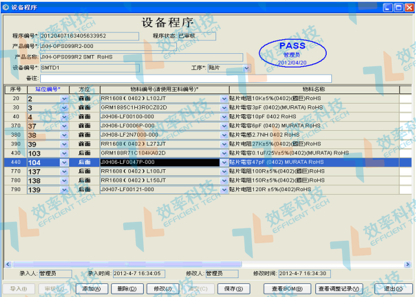Expand station dropdown for station 139

pos(65,189)
